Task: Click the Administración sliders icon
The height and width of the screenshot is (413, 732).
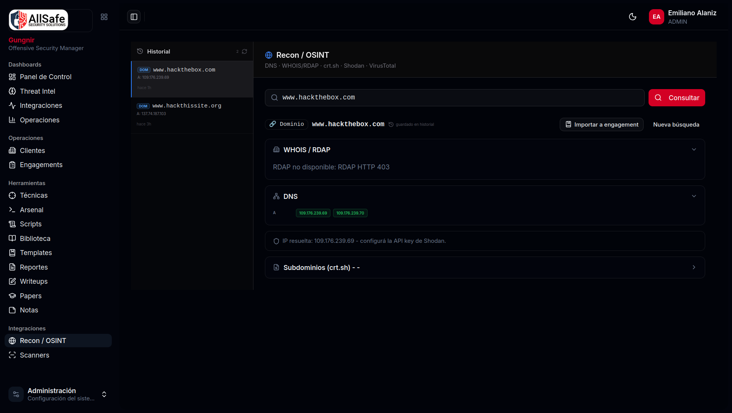Action: (x=16, y=394)
